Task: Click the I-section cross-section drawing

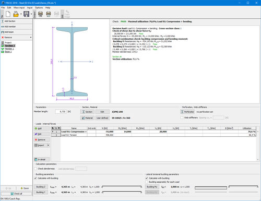Action: 72,62
